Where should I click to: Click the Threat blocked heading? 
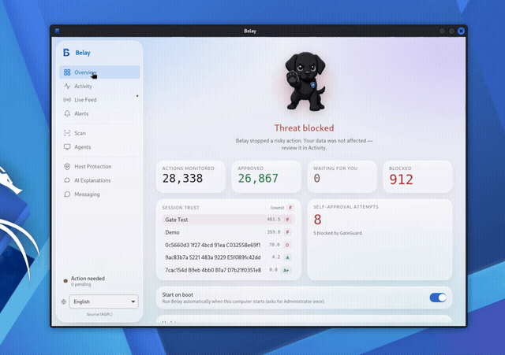[x=304, y=128]
